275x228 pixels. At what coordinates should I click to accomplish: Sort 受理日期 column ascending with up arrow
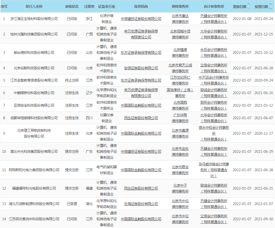(x=270, y=5)
